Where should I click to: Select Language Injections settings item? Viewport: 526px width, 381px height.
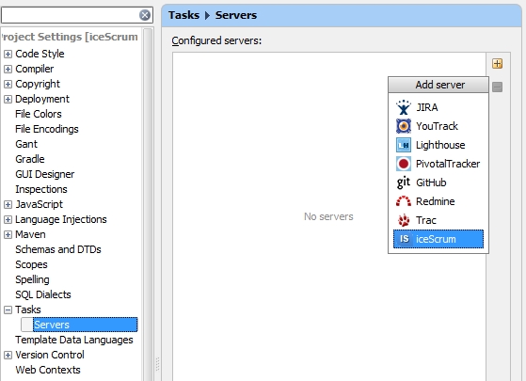(61, 219)
